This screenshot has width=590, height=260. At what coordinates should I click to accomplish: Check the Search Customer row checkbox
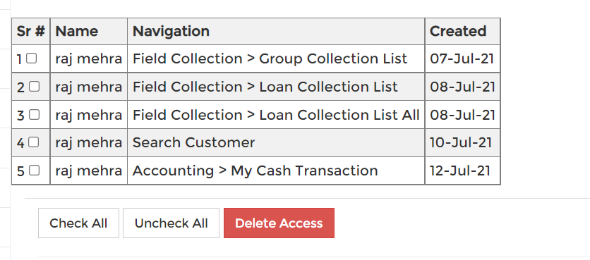coord(34,142)
